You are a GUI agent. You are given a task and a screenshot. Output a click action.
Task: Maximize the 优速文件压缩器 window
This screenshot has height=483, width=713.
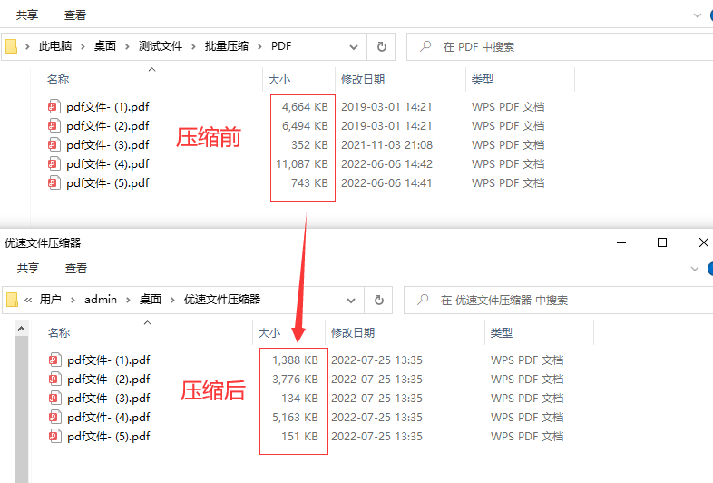(662, 242)
